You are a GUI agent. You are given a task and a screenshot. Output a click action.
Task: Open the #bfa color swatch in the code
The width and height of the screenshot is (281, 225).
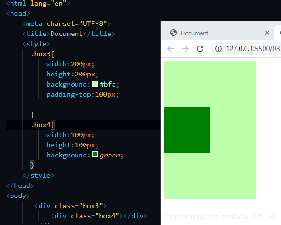pos(95,84)
